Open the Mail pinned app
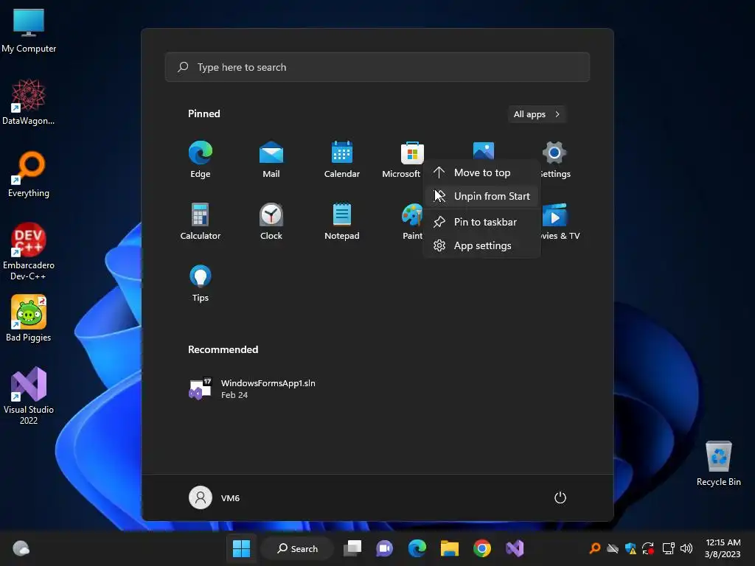Viewport: 755px width, 566px height. (x=271, y=159)
